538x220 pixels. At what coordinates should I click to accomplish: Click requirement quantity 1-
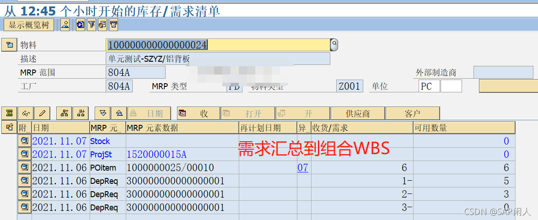406,181
